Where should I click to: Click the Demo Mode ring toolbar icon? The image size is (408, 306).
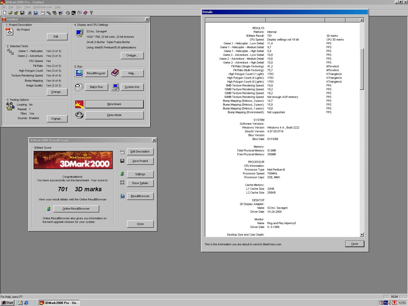coord(68,13)
